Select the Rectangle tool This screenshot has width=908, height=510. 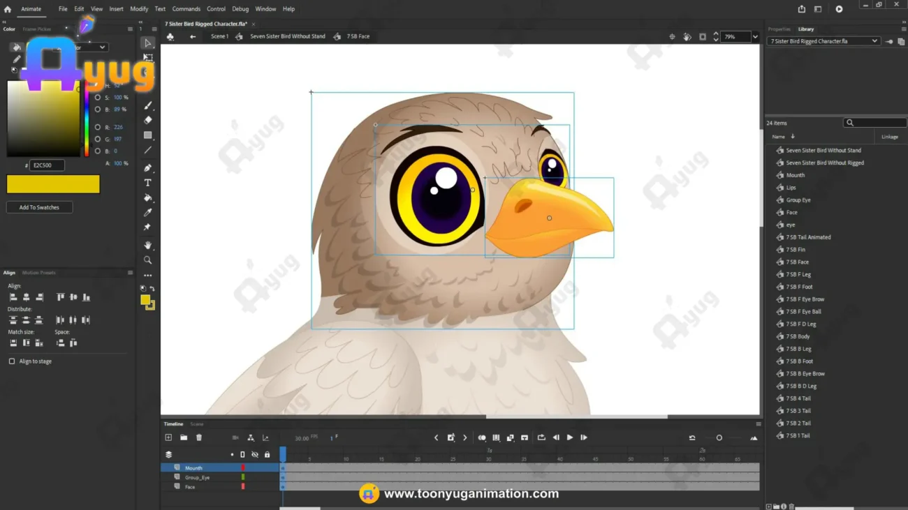[x=148, y=135]
